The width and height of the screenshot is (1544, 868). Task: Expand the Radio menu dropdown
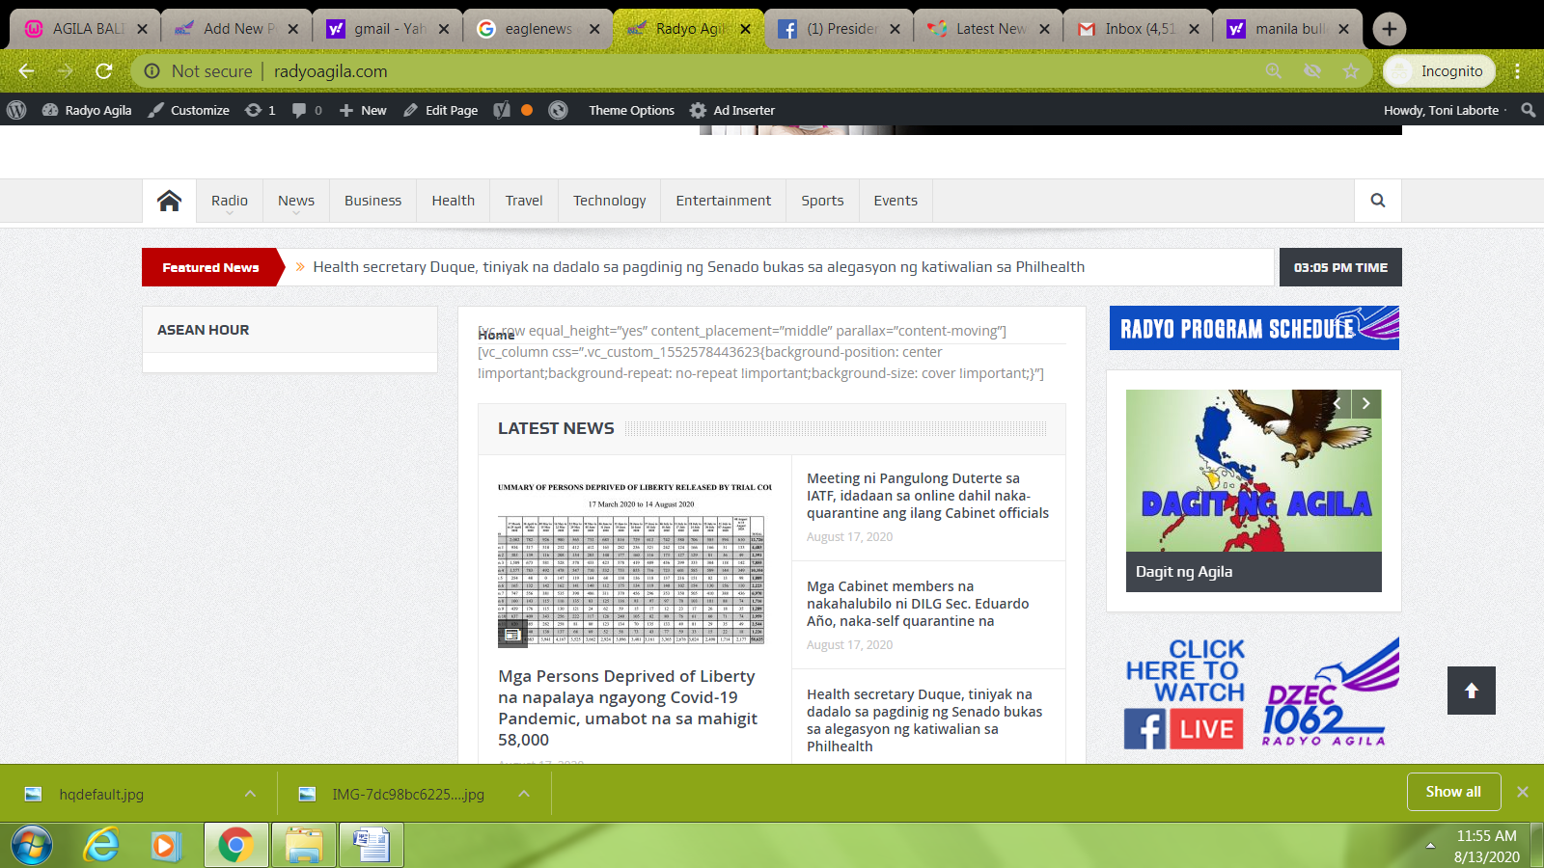pyautogui.click(x=230, y=202)
